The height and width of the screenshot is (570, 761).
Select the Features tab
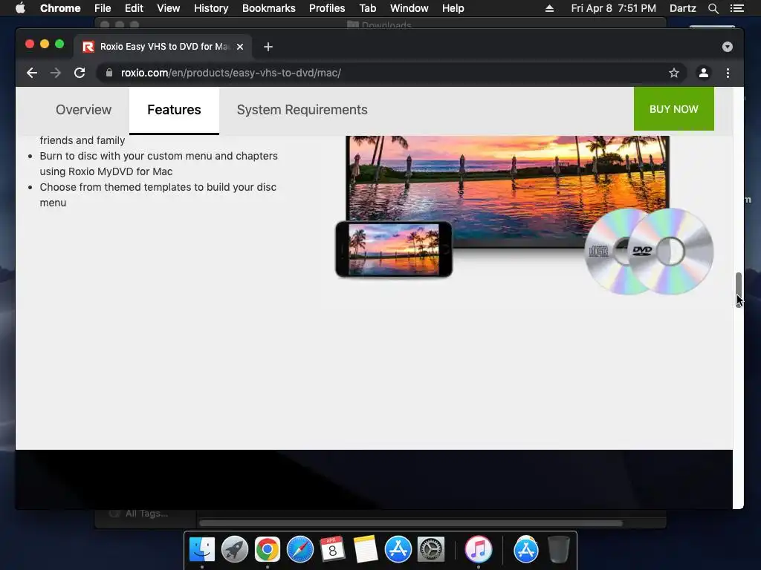pyautogui.click(x=174, y=110)
